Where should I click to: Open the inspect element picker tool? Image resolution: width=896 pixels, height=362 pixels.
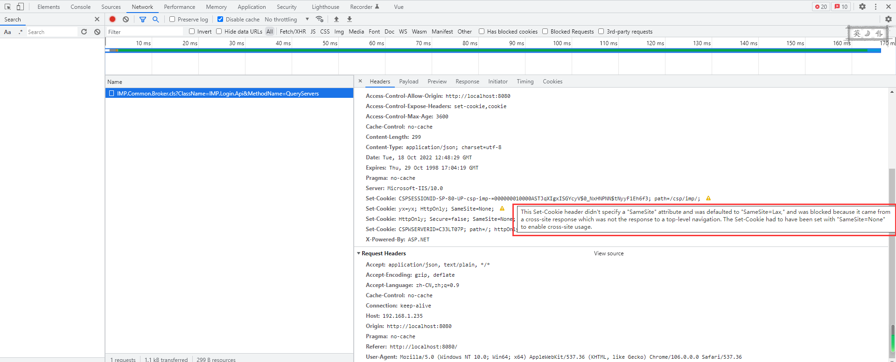click(7, 7)
